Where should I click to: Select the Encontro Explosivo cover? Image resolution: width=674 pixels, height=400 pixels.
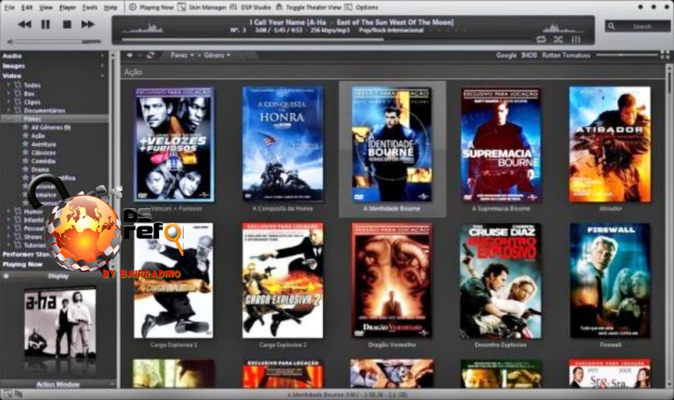click(501, 280)
